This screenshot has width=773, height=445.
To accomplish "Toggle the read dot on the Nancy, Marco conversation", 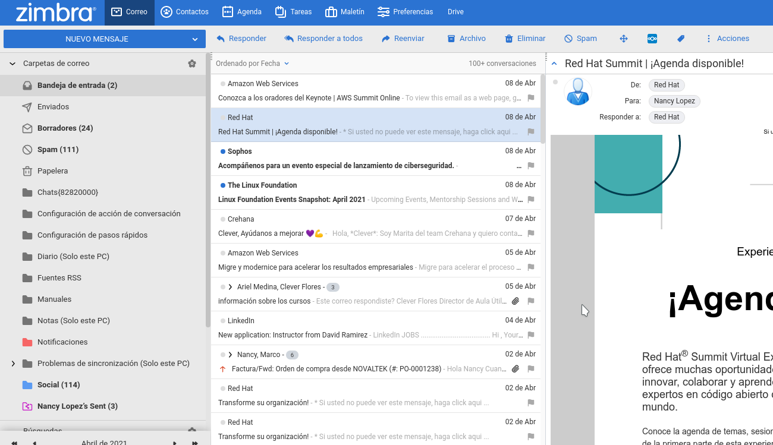I will click(223, 355).
